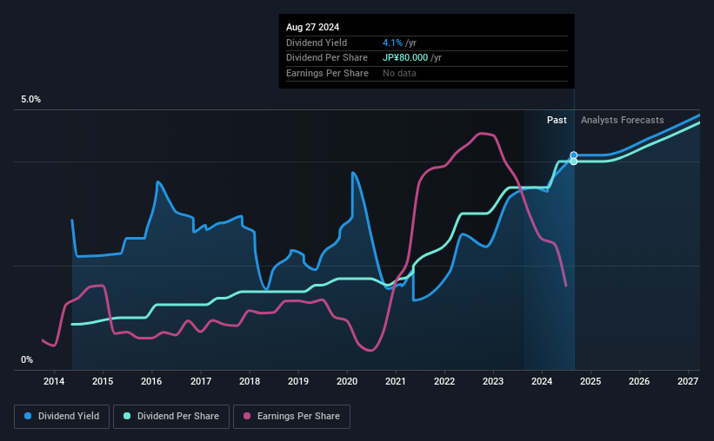Image resolution: width=714 pixels, height=441 pixels.
Task: Click the teal Dividend Per Share legend dot
Action: [x=127, y=416]
